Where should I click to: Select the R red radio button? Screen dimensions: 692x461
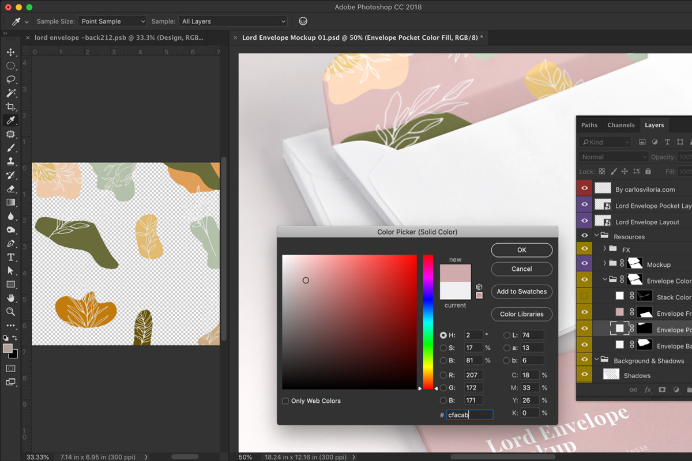(443, 375)
